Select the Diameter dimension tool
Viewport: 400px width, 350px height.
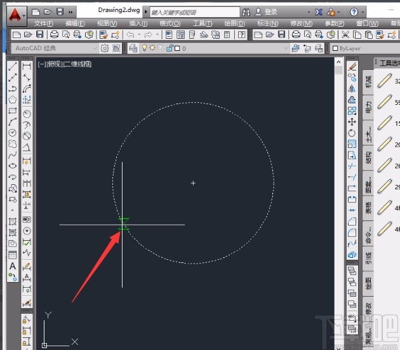pos(27,136)
